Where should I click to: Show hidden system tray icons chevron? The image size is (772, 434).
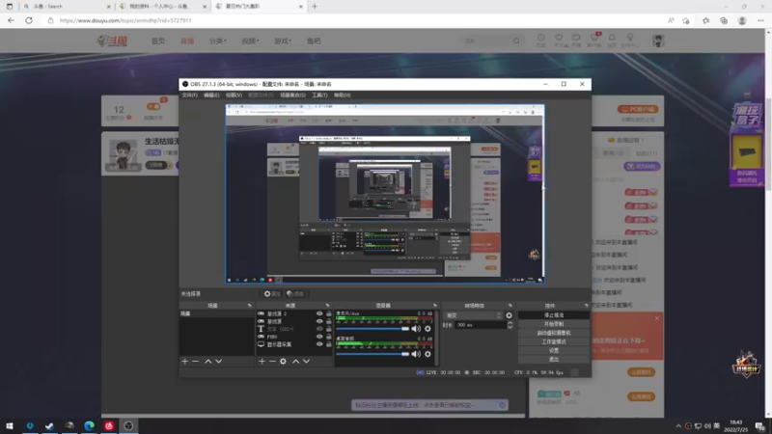coord(678,426)
